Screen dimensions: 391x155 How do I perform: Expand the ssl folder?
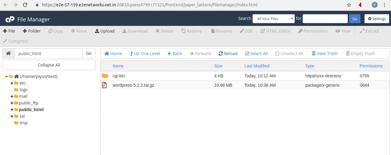click(x=12, y=116)
